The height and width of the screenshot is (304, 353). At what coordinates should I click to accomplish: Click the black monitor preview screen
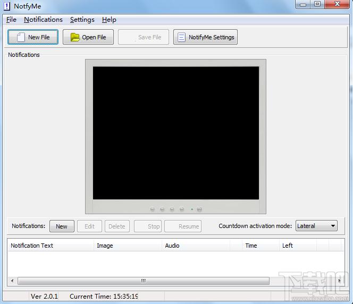pyautogui.click(x=176, y=133)
